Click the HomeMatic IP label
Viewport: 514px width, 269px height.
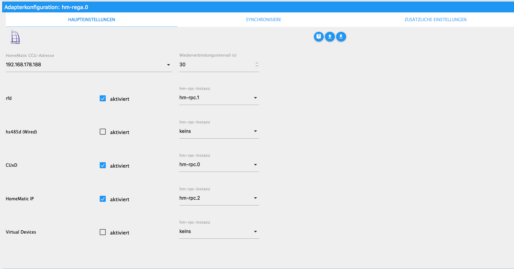[20, 199]
